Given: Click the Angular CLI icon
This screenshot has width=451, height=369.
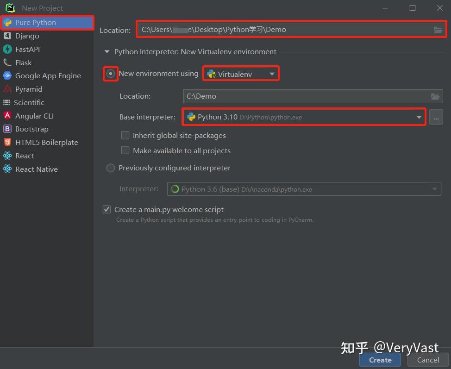Looking at the screenshot, I should tap(7, 116).
